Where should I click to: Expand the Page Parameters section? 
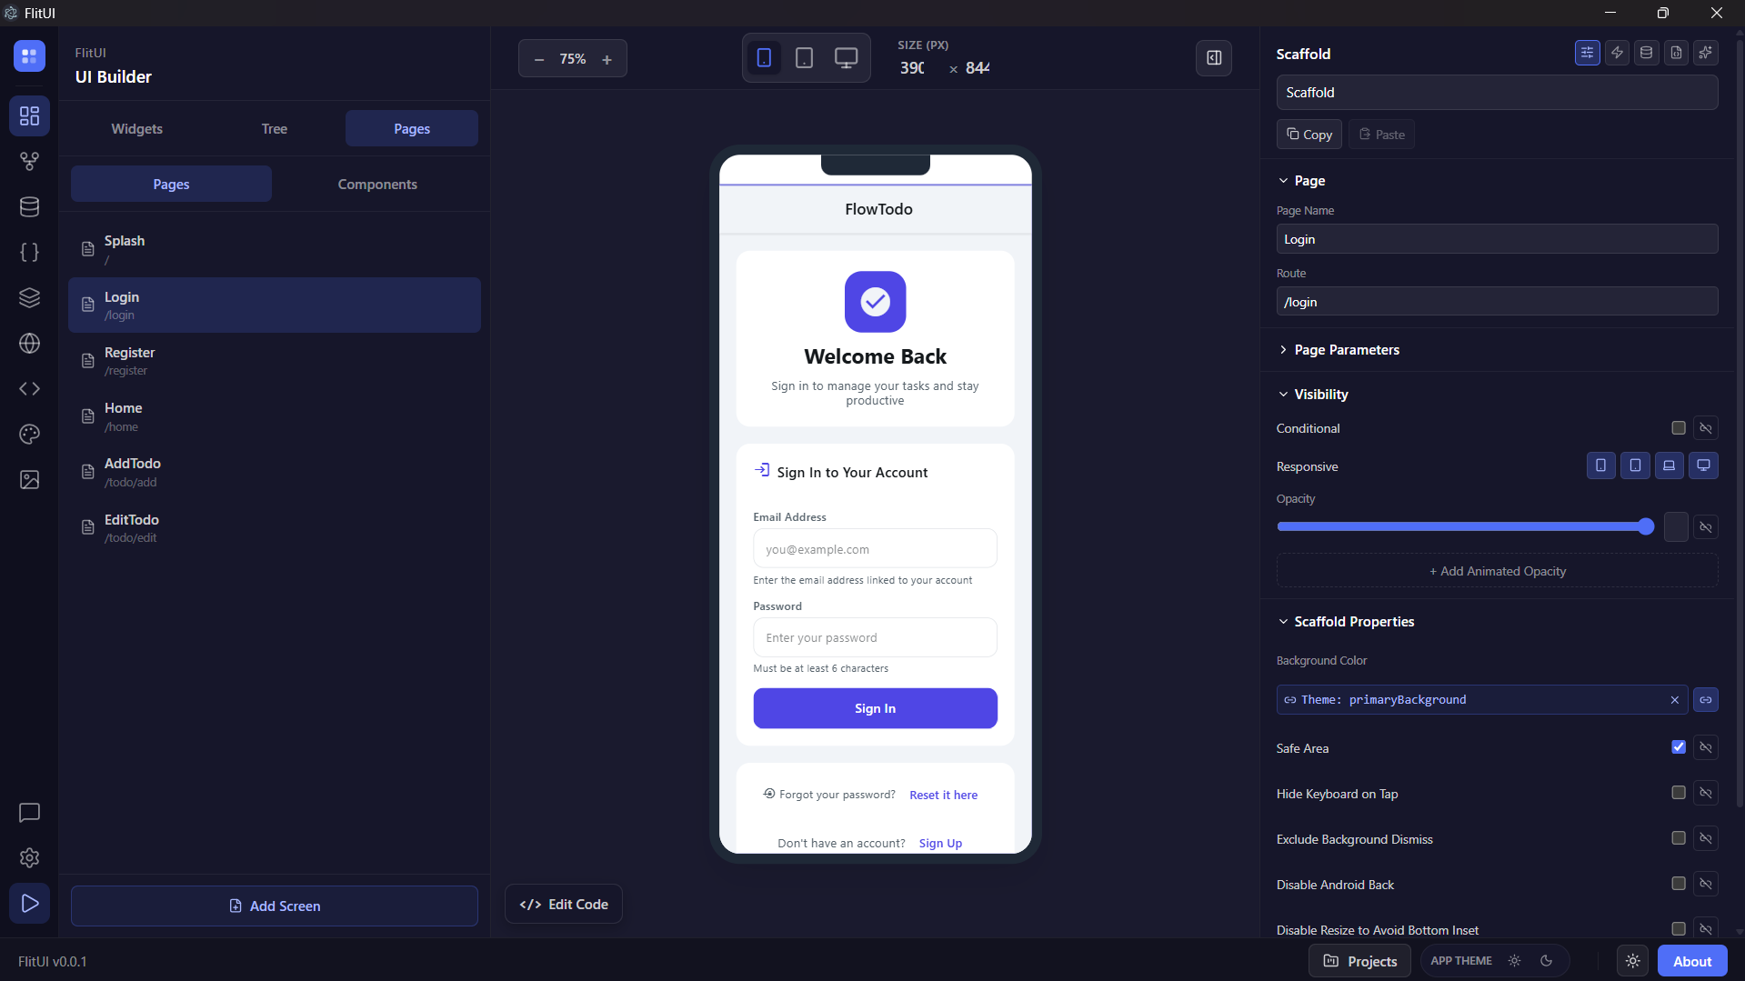click(x=1338, y=350)
